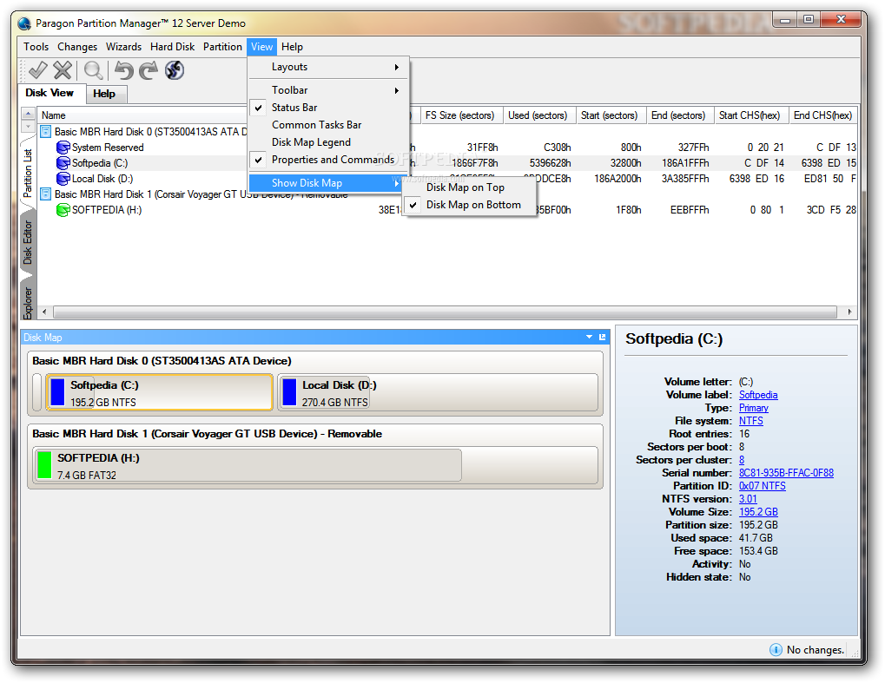
Task: Click the Softpedia (C:) partition icon
Action: pos(63,163)
